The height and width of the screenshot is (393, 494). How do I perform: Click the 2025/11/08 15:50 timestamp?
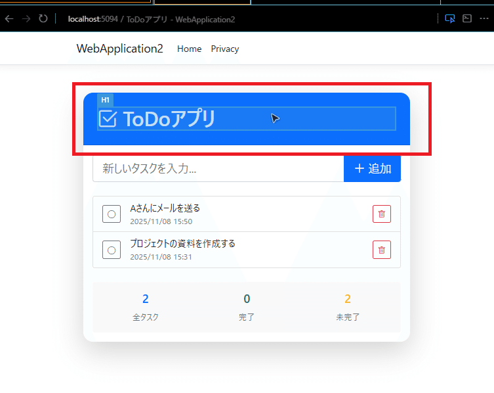161,221
